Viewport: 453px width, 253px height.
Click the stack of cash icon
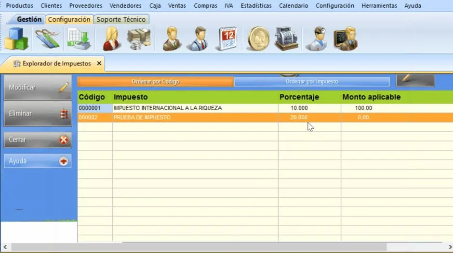139,38
